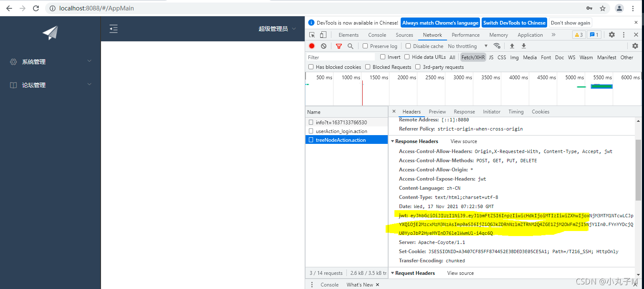Viewport: 644px width, 289px height.
Task: Expand the 系统管理 sidebar section
Action: tap(34, 61)
